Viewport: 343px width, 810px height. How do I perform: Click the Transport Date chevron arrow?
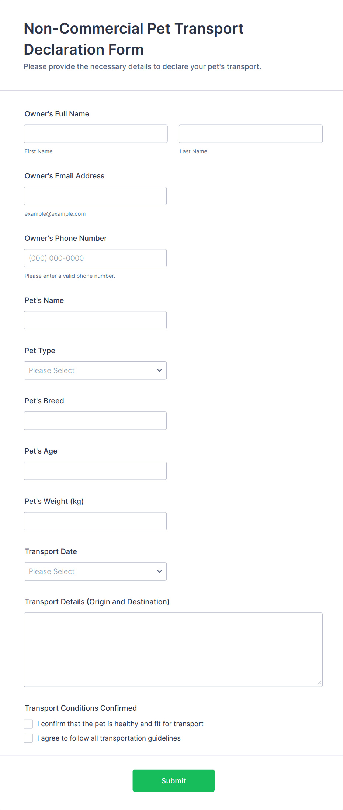(159, 571)
